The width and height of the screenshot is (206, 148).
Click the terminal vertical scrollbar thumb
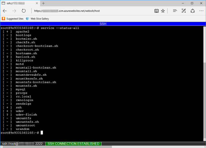click(205, 45)
